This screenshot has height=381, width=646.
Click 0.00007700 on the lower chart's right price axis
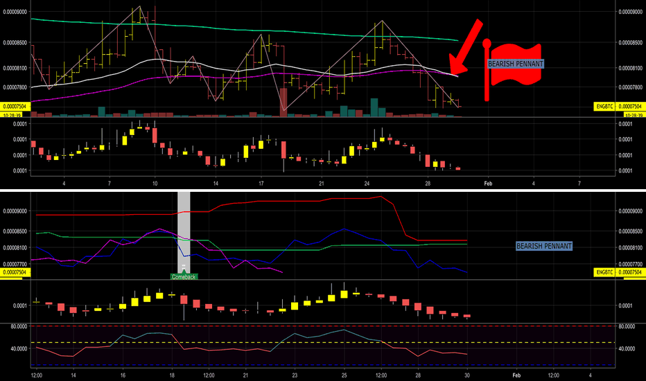coord(630,265)
